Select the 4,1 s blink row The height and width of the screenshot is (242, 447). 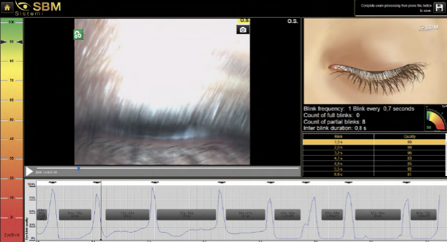(374, 158)
